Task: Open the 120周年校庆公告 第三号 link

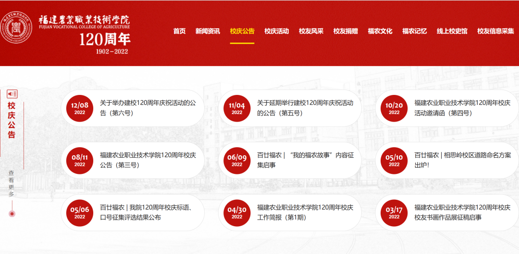Action: (148, 160)
